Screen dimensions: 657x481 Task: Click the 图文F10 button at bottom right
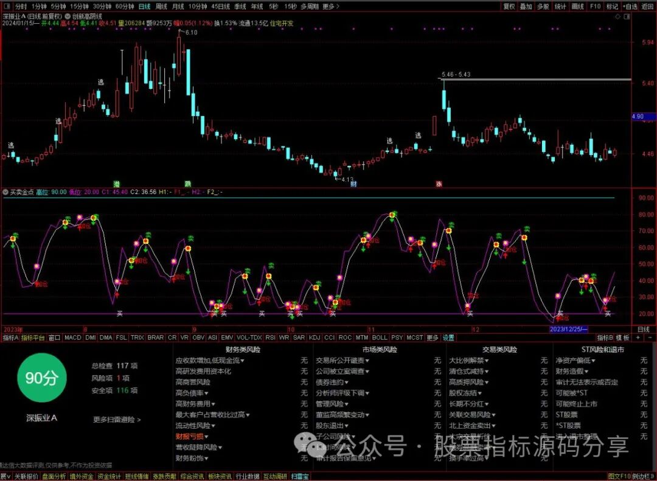tap(620, 477)
